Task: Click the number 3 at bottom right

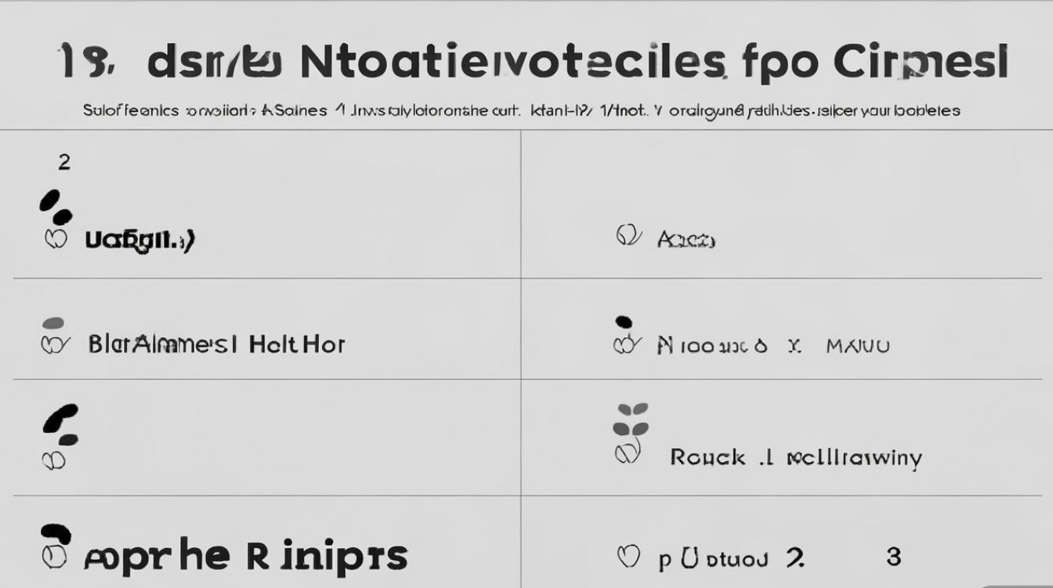Action: (x=893, y=557)
